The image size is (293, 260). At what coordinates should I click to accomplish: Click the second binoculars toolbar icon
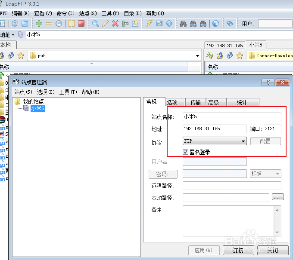(x=193, y=24)
